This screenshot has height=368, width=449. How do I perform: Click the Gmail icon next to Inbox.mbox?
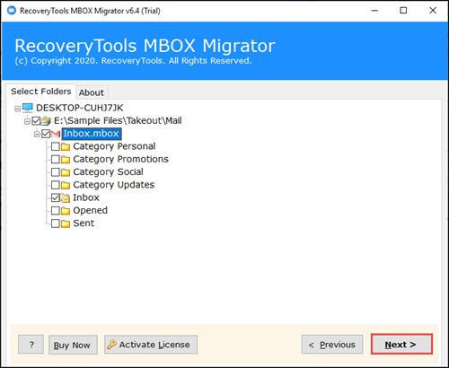coord(56,134)
